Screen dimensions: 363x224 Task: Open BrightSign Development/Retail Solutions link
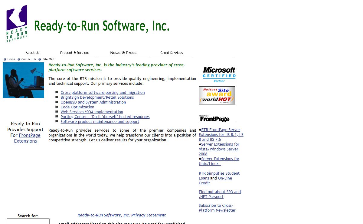(x=97, y=97)
